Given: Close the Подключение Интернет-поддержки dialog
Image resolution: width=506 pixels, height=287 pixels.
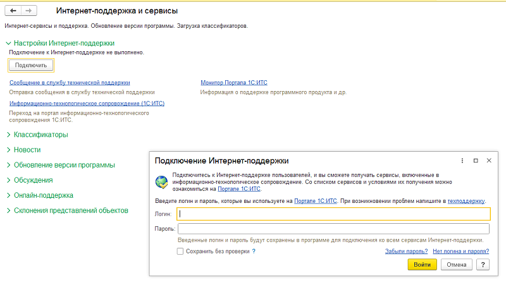Looking at the screenshot, I should point(489,161).
